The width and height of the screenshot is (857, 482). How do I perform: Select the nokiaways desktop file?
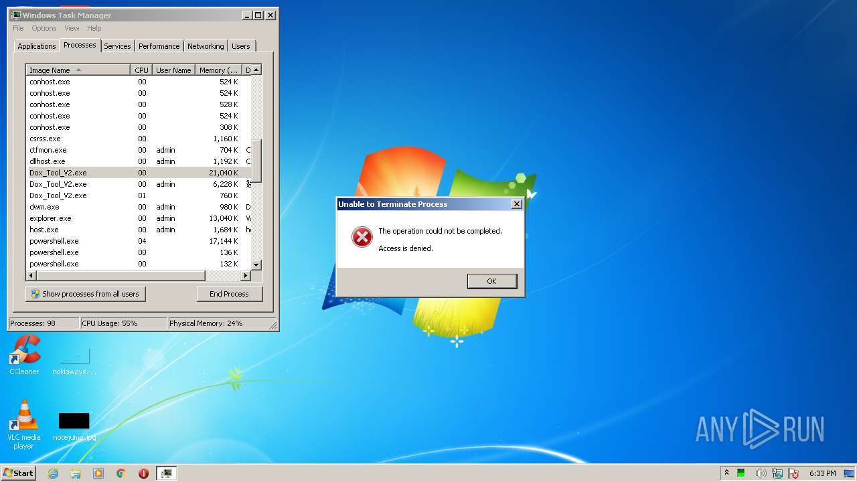pyautogui.click(x=74, y=361)
